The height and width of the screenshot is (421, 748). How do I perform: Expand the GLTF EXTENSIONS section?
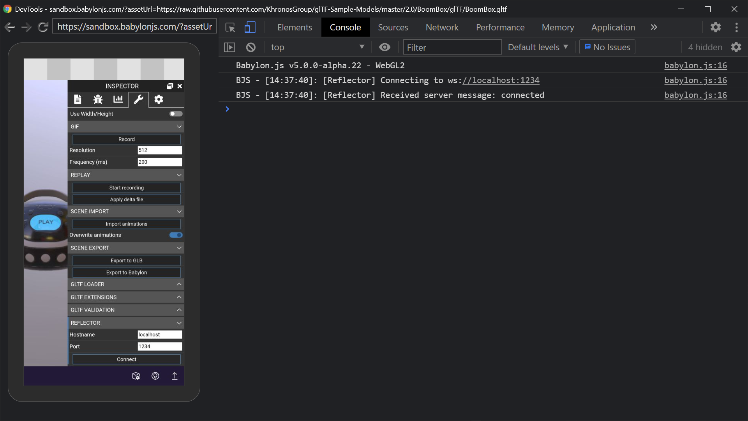click(x=126, y=297)
